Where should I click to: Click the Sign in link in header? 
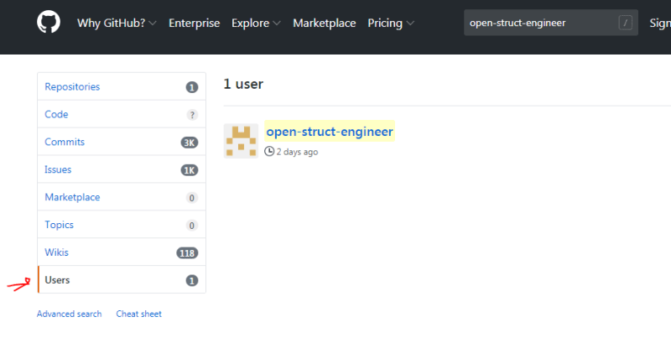660,23
